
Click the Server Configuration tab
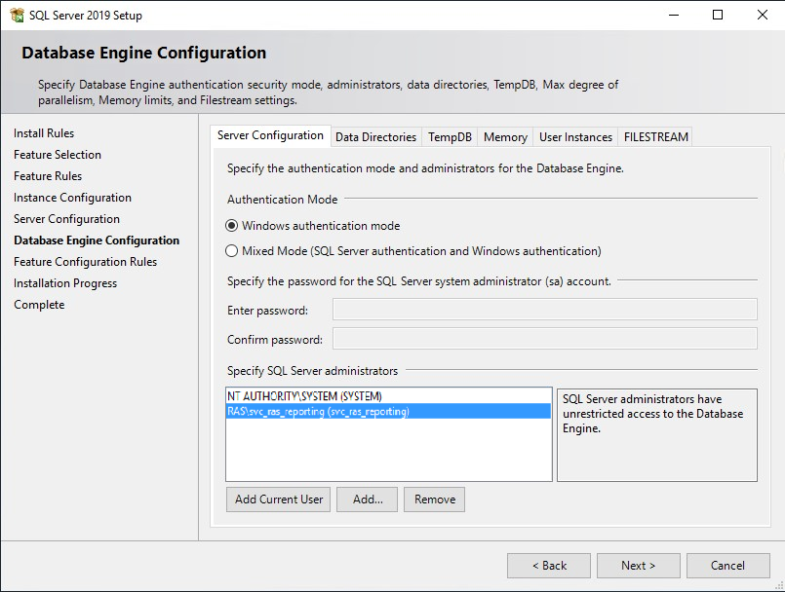click(270, 136)
